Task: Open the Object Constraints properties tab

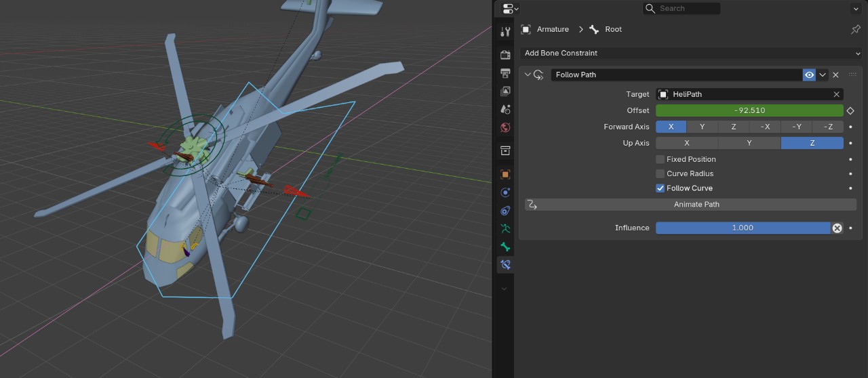Action: click(x=505, y=211)
